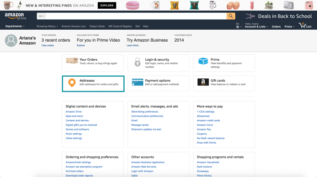The height and width of the screenshot is (177, 317).
Task: Open Login & security padlock icon
Action: click(137, 62)
